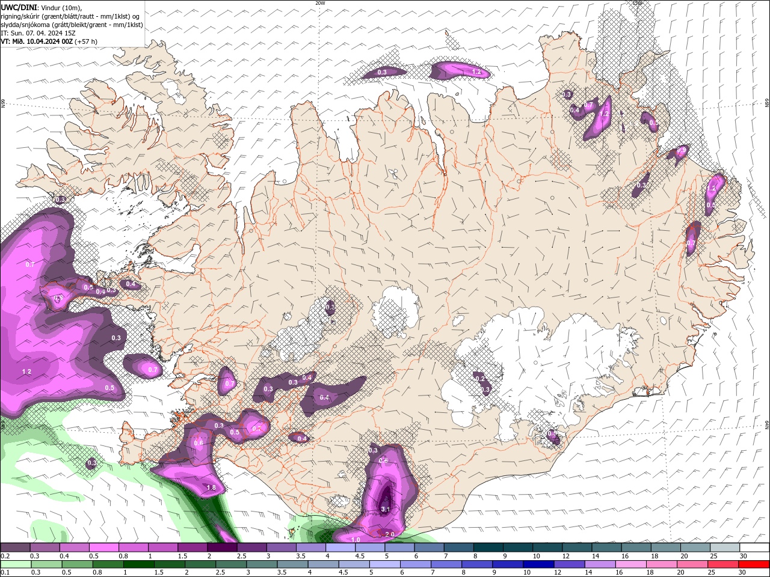The image size is (770, 577).
Task: Pick upper legend 0.3 mauve swatch
Action: pyautogui.click(x=45, y=548)
